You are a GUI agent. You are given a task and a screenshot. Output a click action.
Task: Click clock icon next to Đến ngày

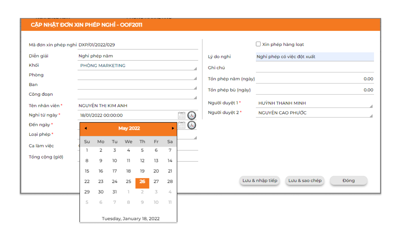coord(191,125)
